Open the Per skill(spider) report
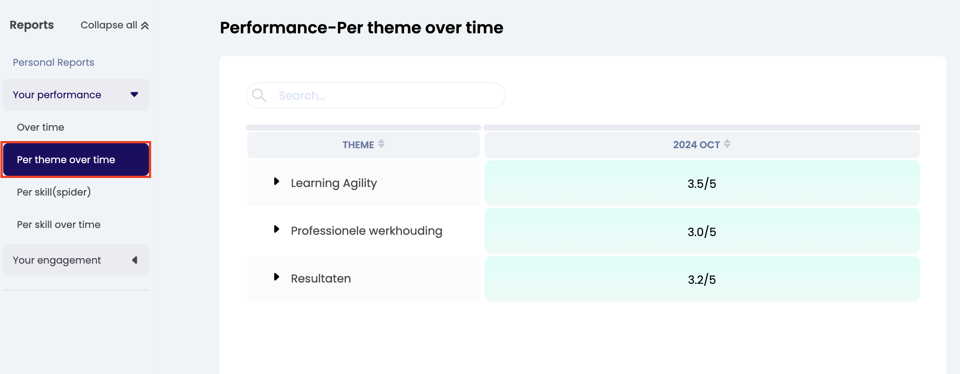 tap(54, 192)
